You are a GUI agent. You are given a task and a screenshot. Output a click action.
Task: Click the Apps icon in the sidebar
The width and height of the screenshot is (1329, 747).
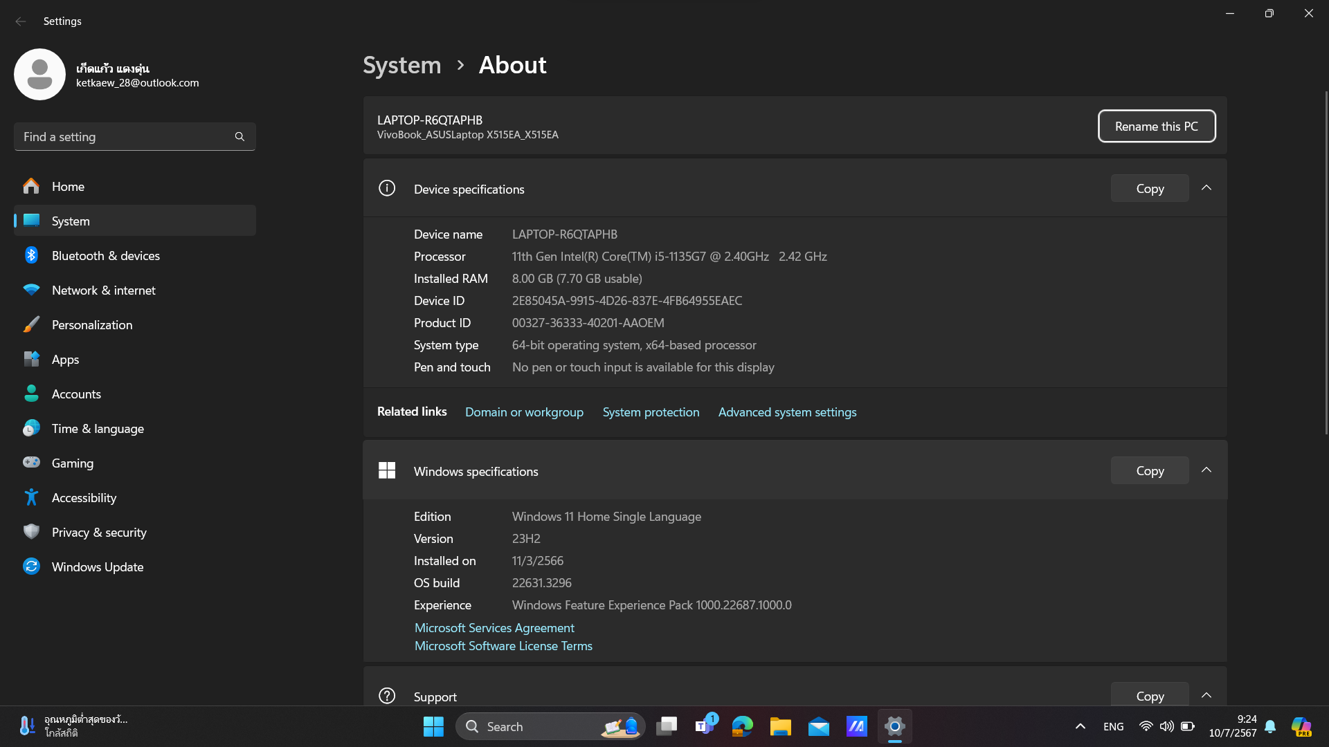click(x=31, y=359)
